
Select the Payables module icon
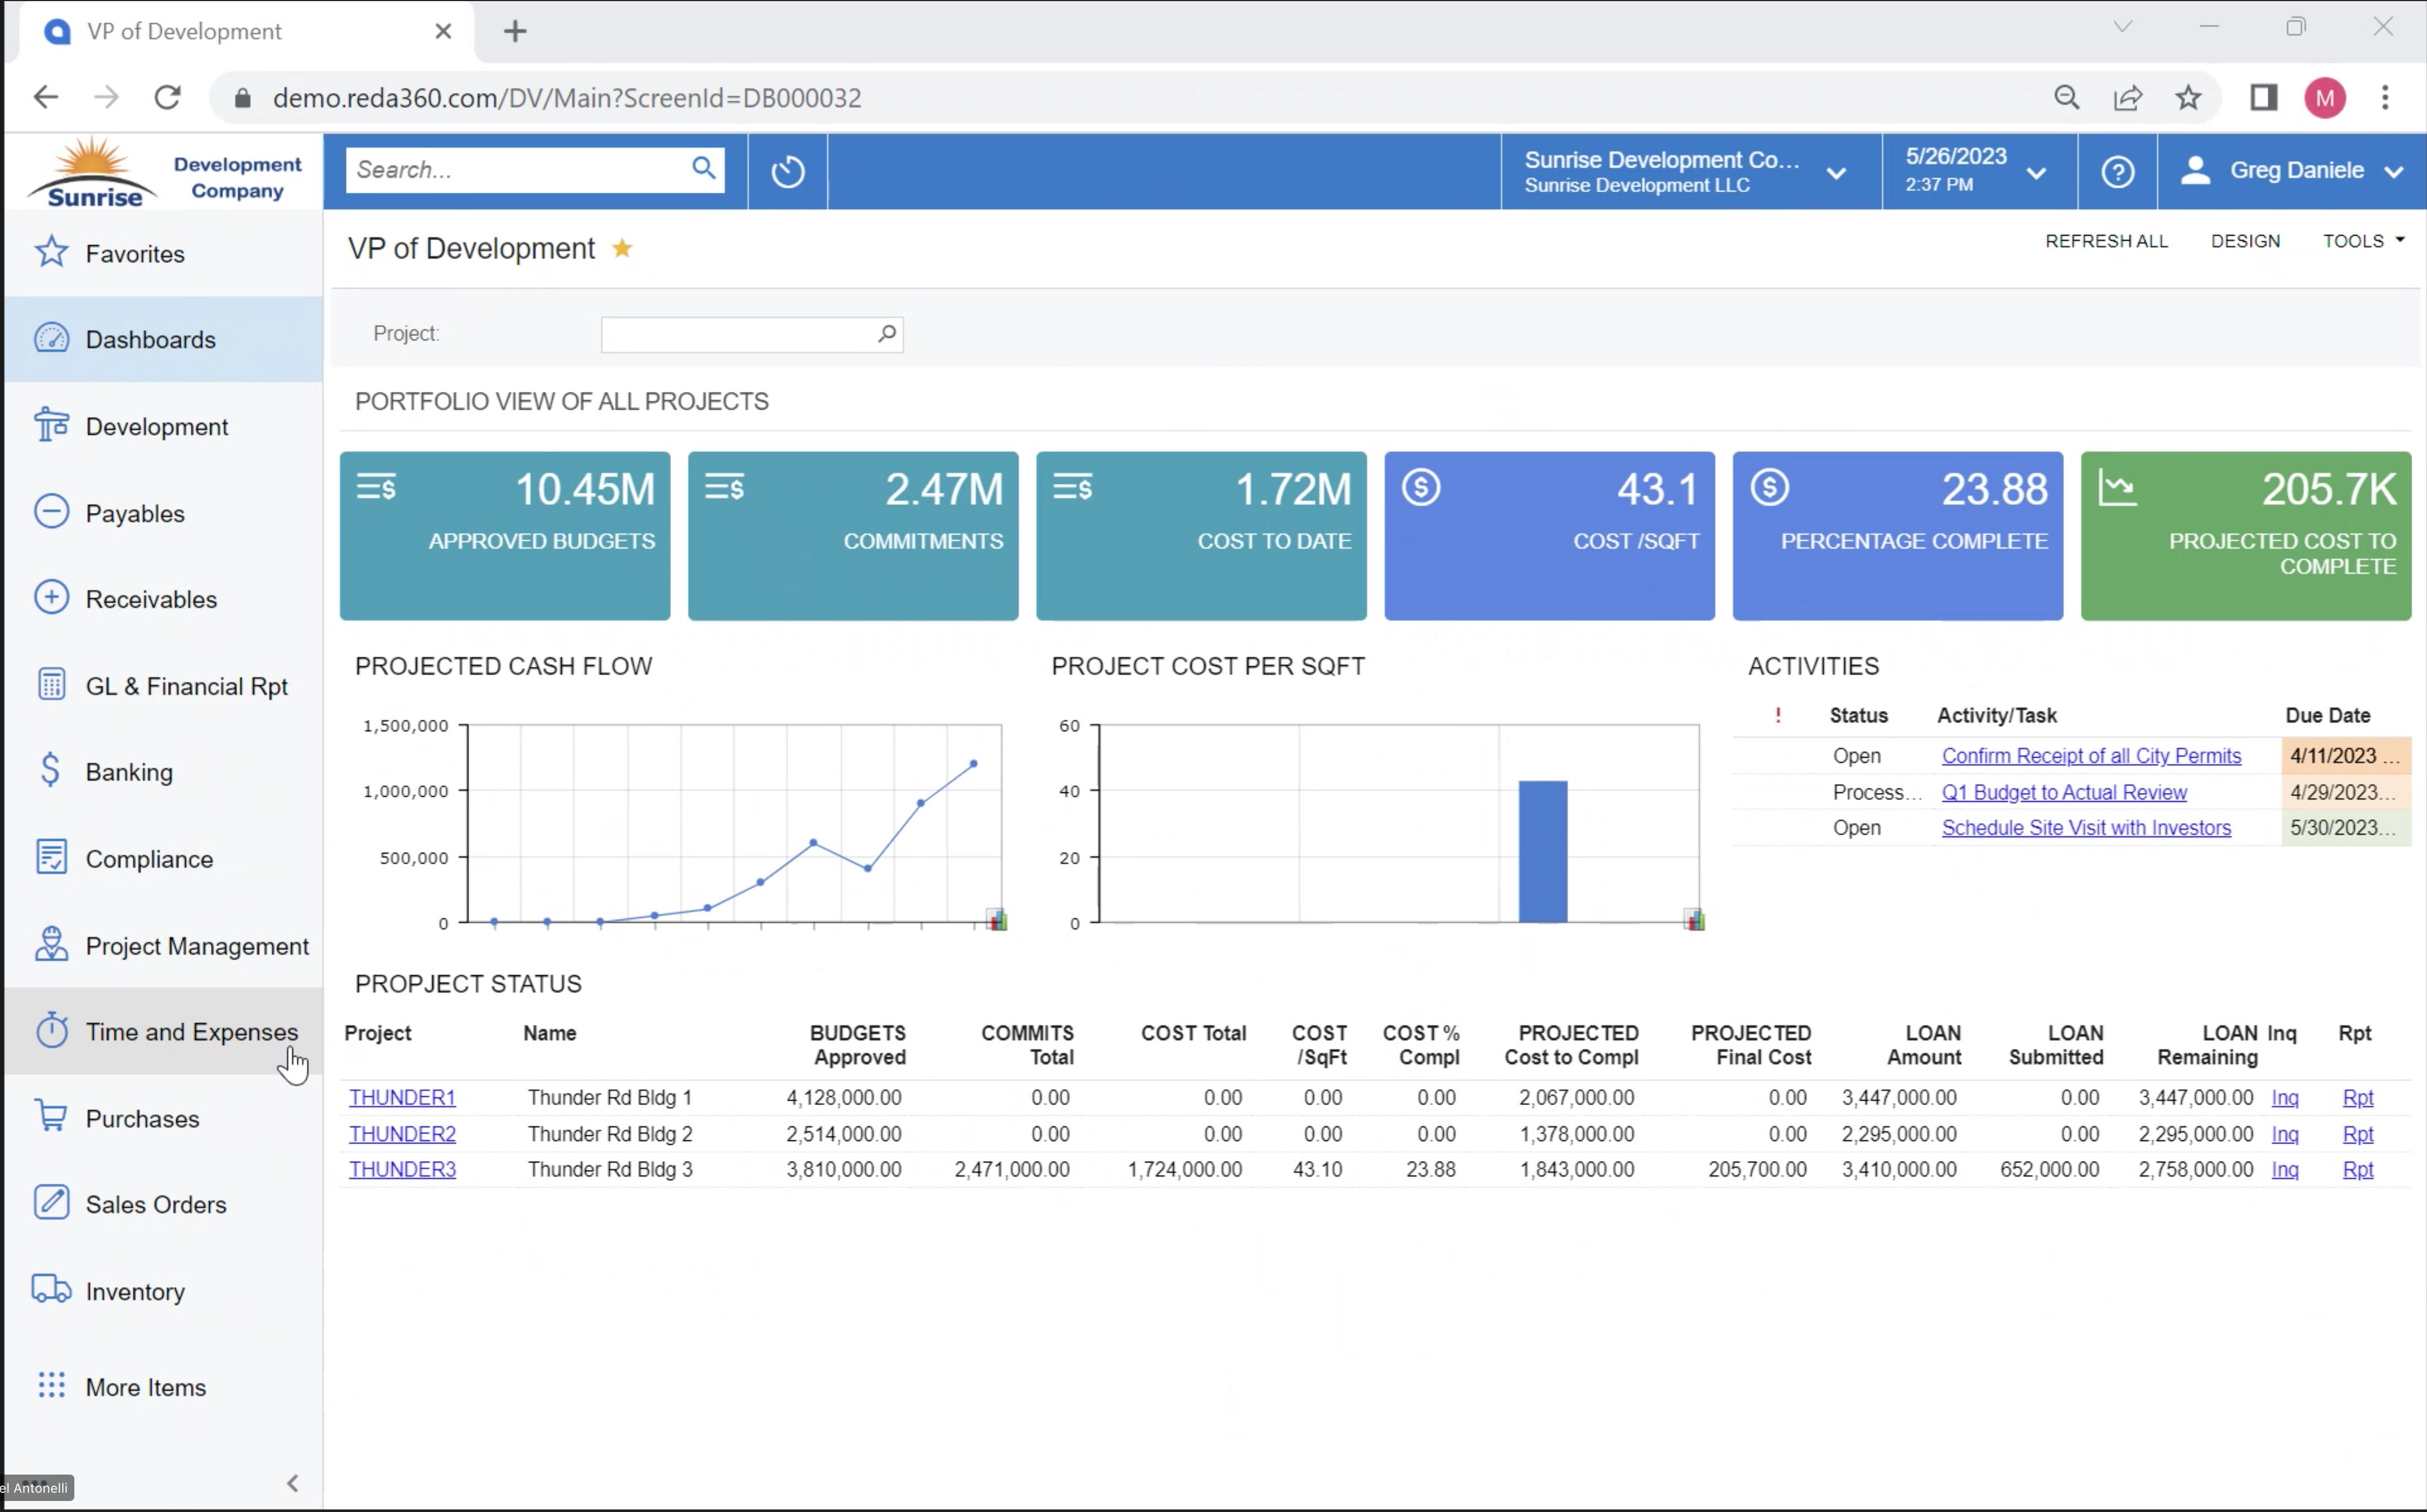52,512
